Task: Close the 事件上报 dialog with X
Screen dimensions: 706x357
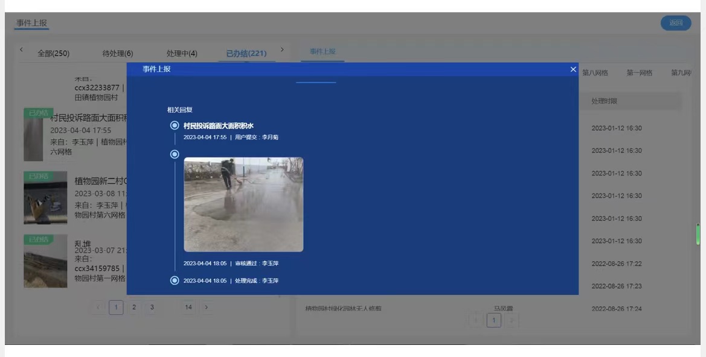Action: tap(573, 69)
